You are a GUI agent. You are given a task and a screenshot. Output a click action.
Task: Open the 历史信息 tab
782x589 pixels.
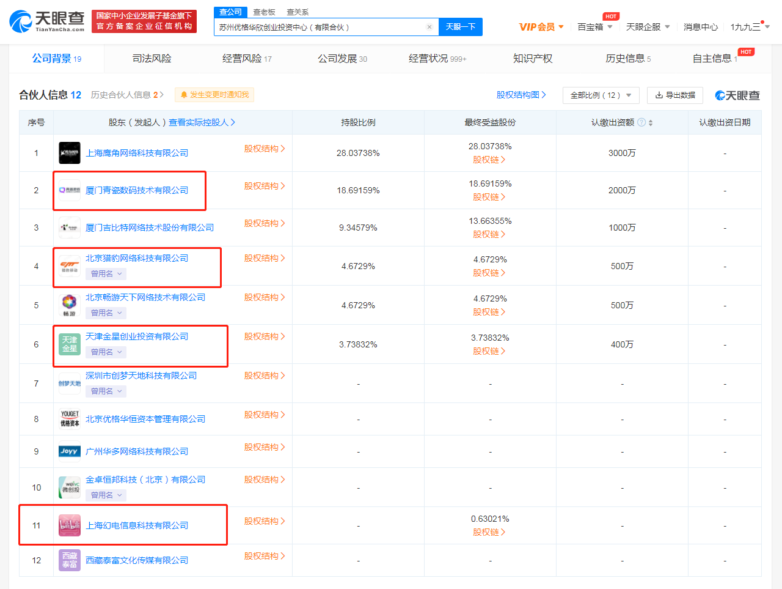[x=628, y=59]
